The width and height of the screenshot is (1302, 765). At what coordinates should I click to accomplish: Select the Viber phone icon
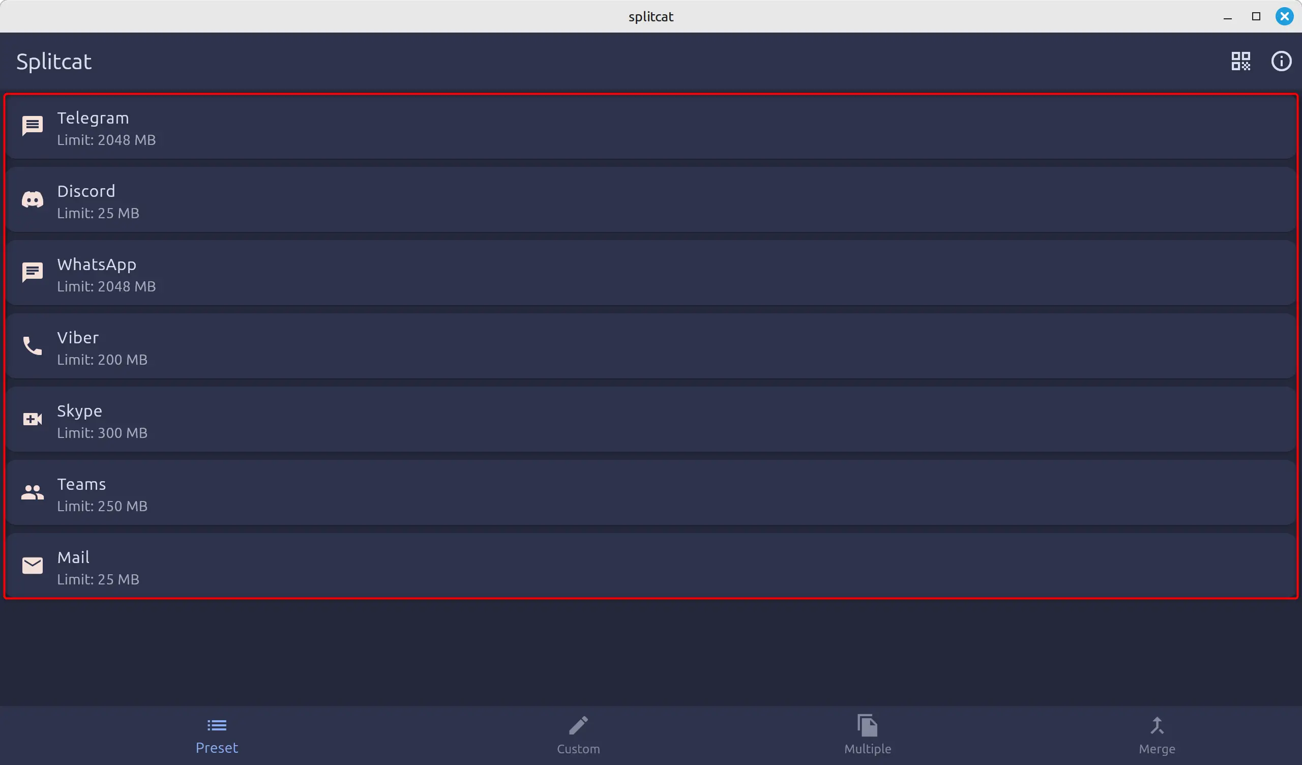pos(32,347)
